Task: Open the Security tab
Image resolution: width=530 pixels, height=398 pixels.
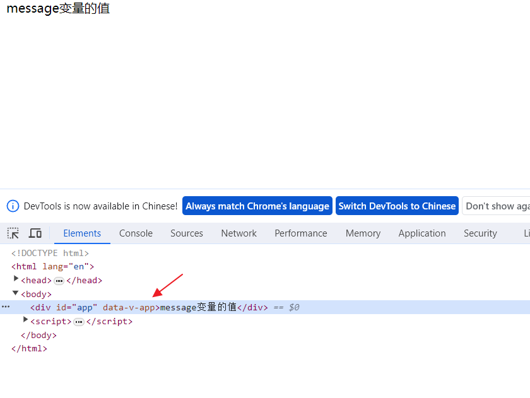Action: (x=480, y=233)
